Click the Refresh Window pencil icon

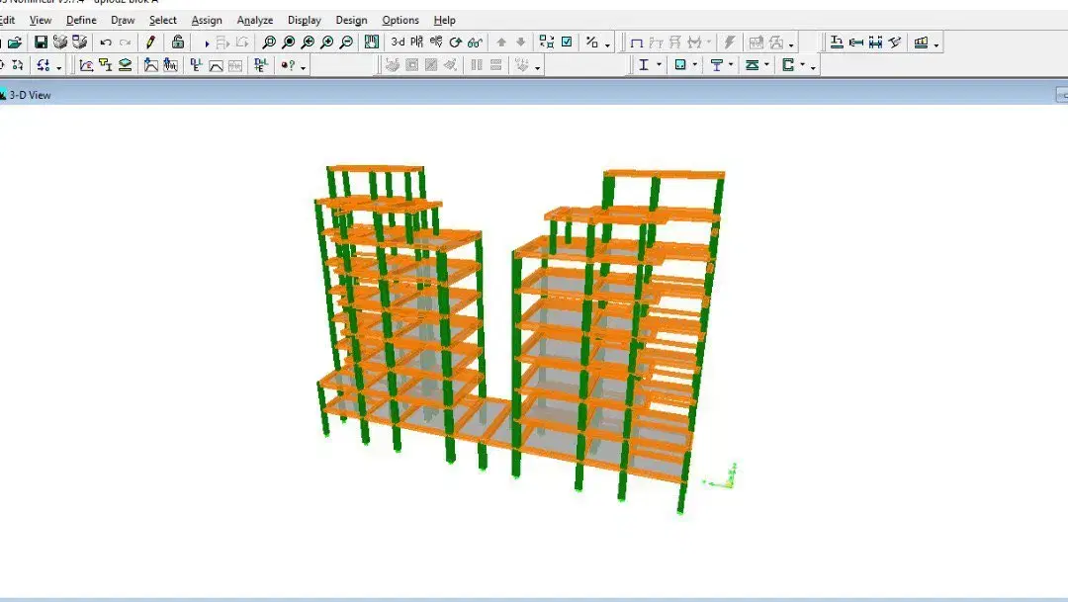(x=150, y=43)
